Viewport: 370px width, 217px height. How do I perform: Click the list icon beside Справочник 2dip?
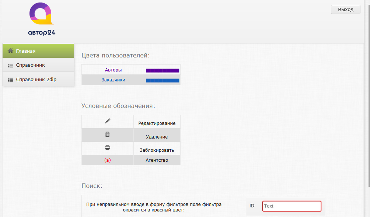[10, 78]
